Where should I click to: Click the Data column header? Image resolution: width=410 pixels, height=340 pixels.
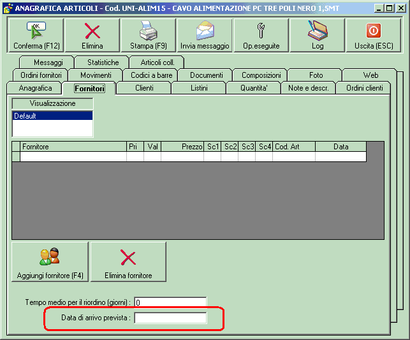(x=341, y=147)
